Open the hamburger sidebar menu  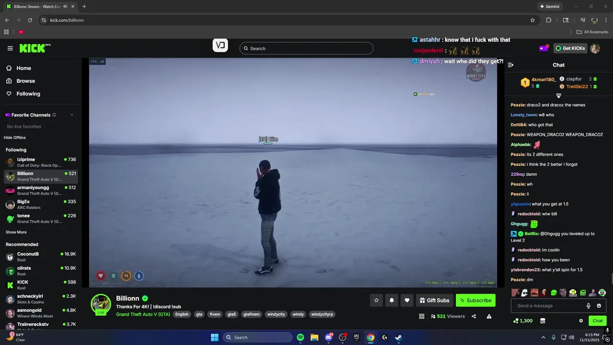10,48
